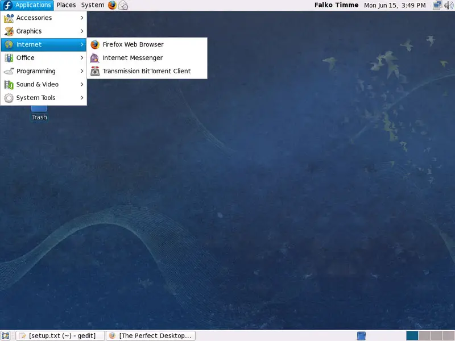Click the show desktop button in bottom panel

coord(6,335)
